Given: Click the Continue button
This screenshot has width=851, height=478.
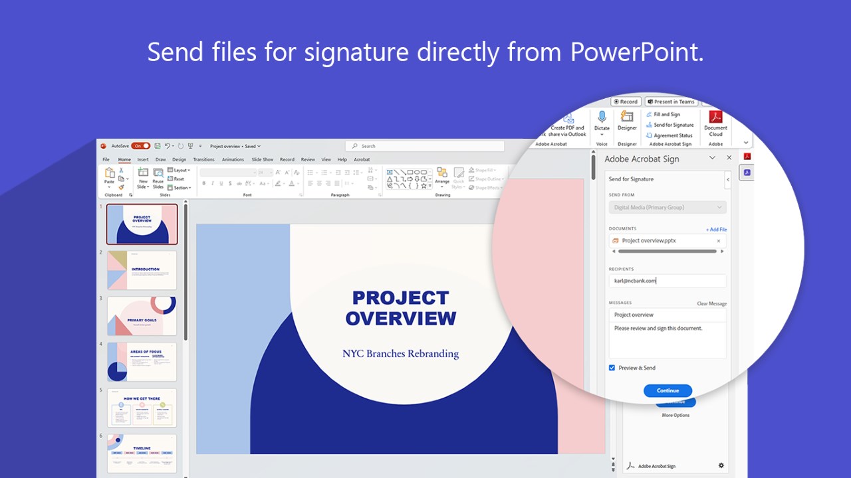Looking at the screenshot, I should click(668, 390).
